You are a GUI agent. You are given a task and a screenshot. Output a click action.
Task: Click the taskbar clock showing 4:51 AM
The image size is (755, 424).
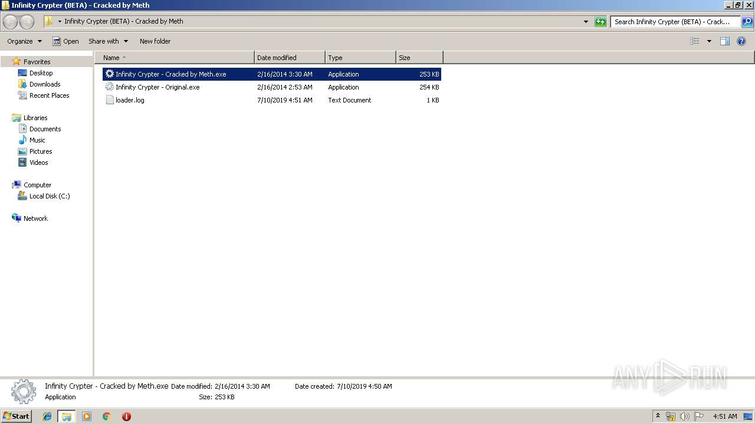[725, 416]
